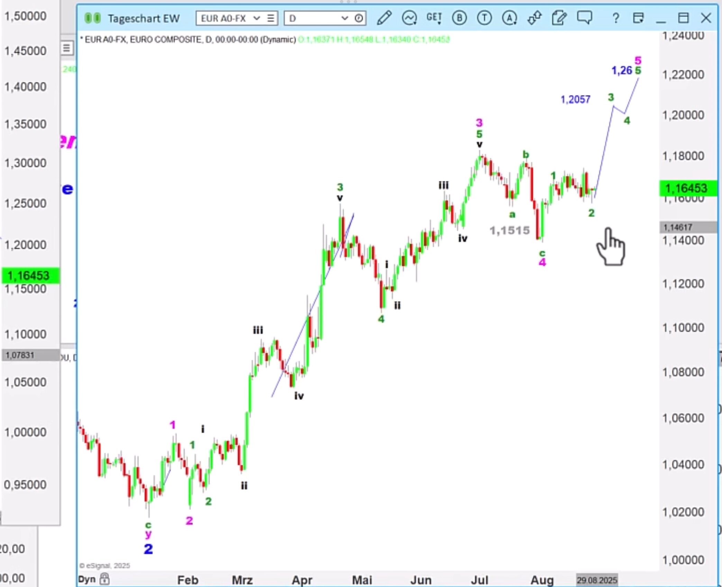Expand the EUR A0-FX symbol dropdown
722x587 pixels.
tap(256, 18)
